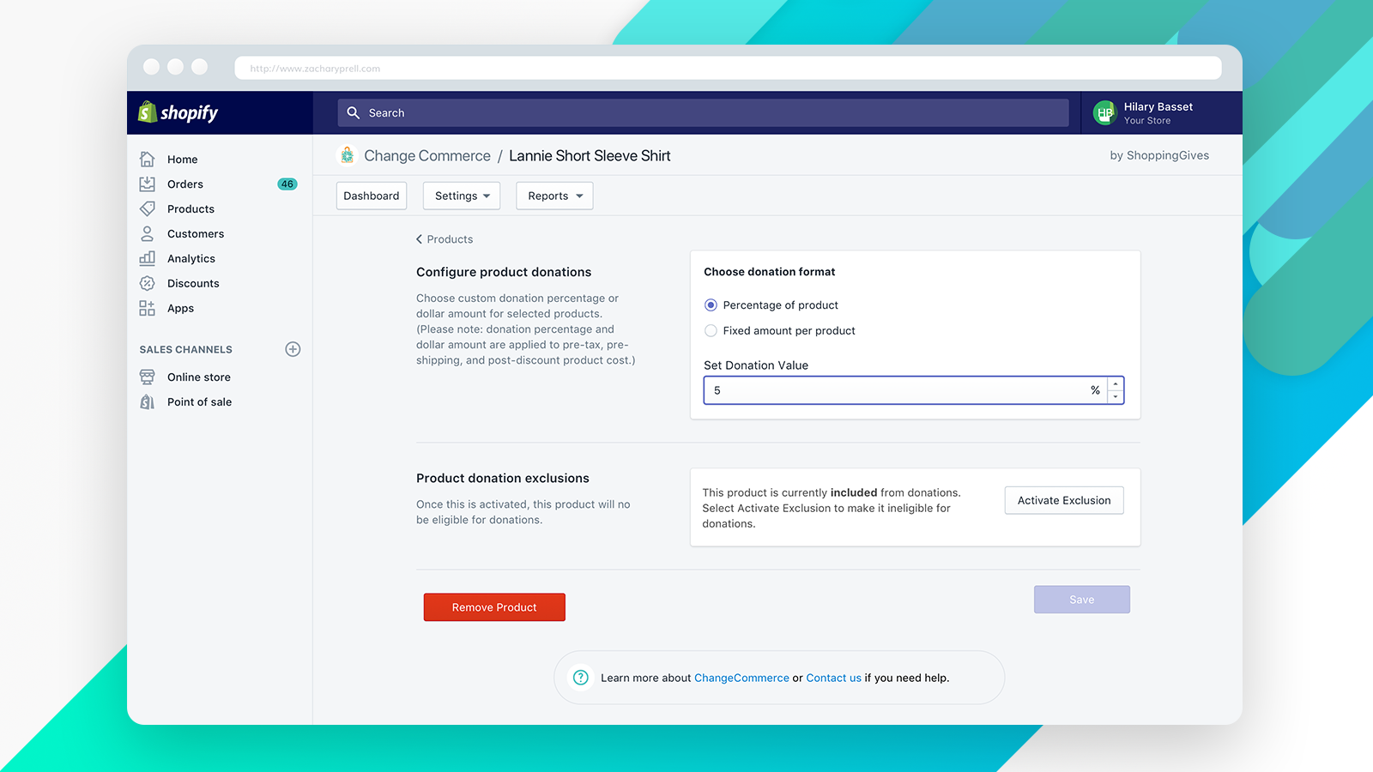Open Analytics in sidebar
The width and height of the screenshot is (1373, 772).
191,259
